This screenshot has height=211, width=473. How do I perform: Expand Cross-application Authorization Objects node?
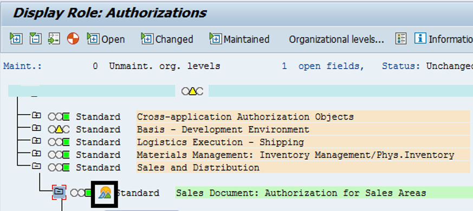tap(36, 115)
